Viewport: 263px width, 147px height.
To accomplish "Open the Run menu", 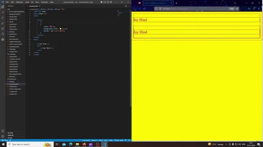I will [x=37, y=2].
